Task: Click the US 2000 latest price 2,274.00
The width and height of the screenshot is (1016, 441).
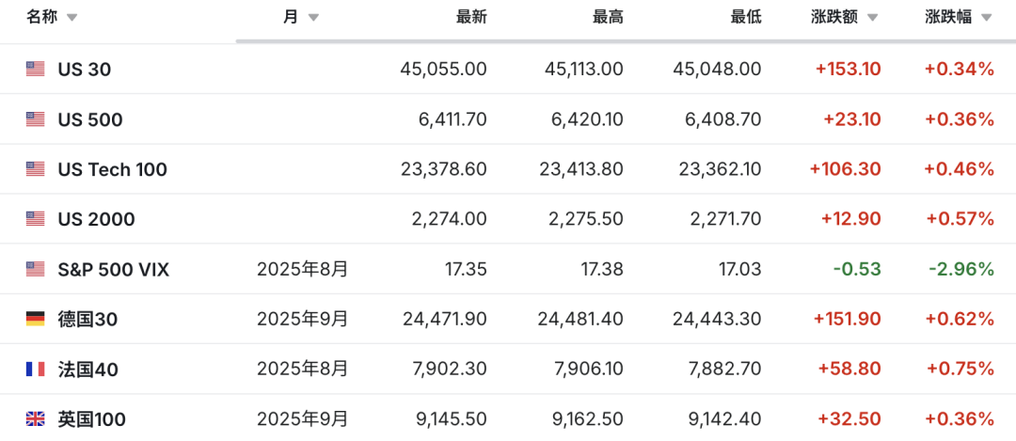Action: pyautogui.click(x=449, y=219)
